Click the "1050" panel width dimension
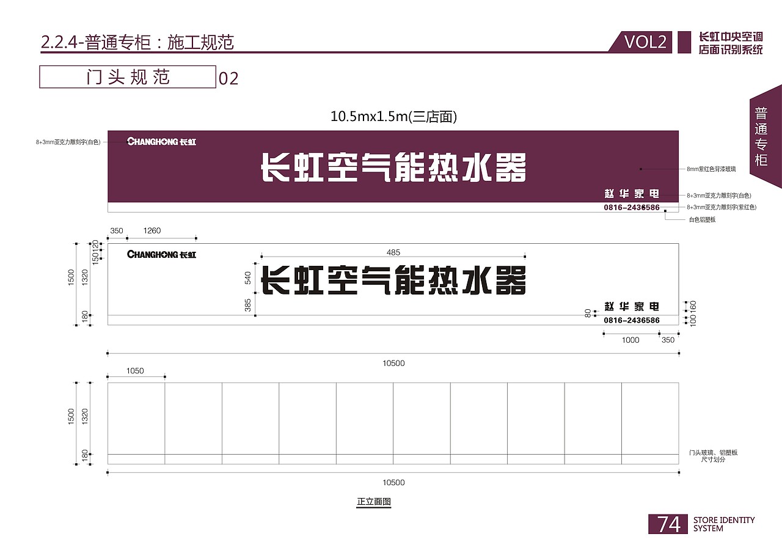Image resolution: width=782 pixels, height=553 pixels. (135, 371)
